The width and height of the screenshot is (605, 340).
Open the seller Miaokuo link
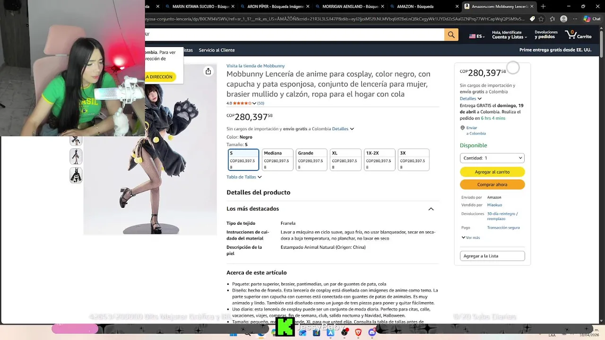(x=494, y=205)
